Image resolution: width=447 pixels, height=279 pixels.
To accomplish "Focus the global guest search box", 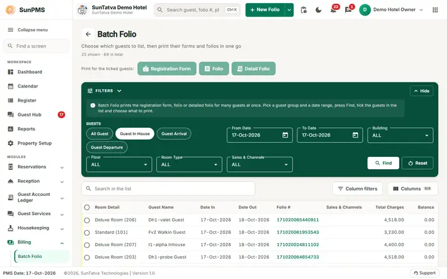I will 197,10.
